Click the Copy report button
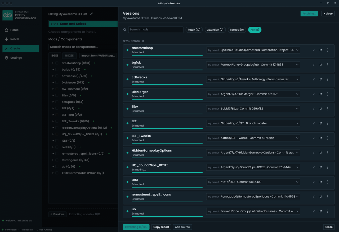The image size is (339, 232). 161,227
